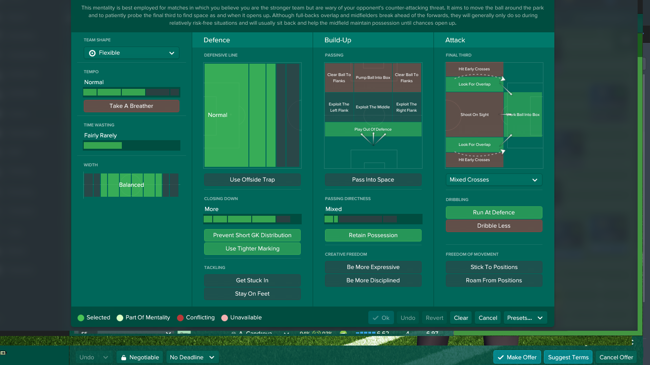650x365 pixels.
Task: Select Work Ball Into Box zone
Action: click(x=523, y=115)
